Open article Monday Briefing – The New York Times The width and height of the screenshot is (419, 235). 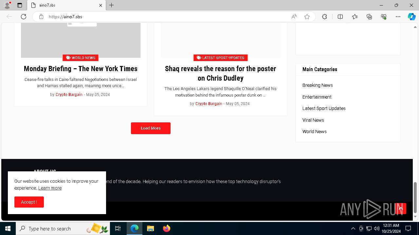click(81, 69)
